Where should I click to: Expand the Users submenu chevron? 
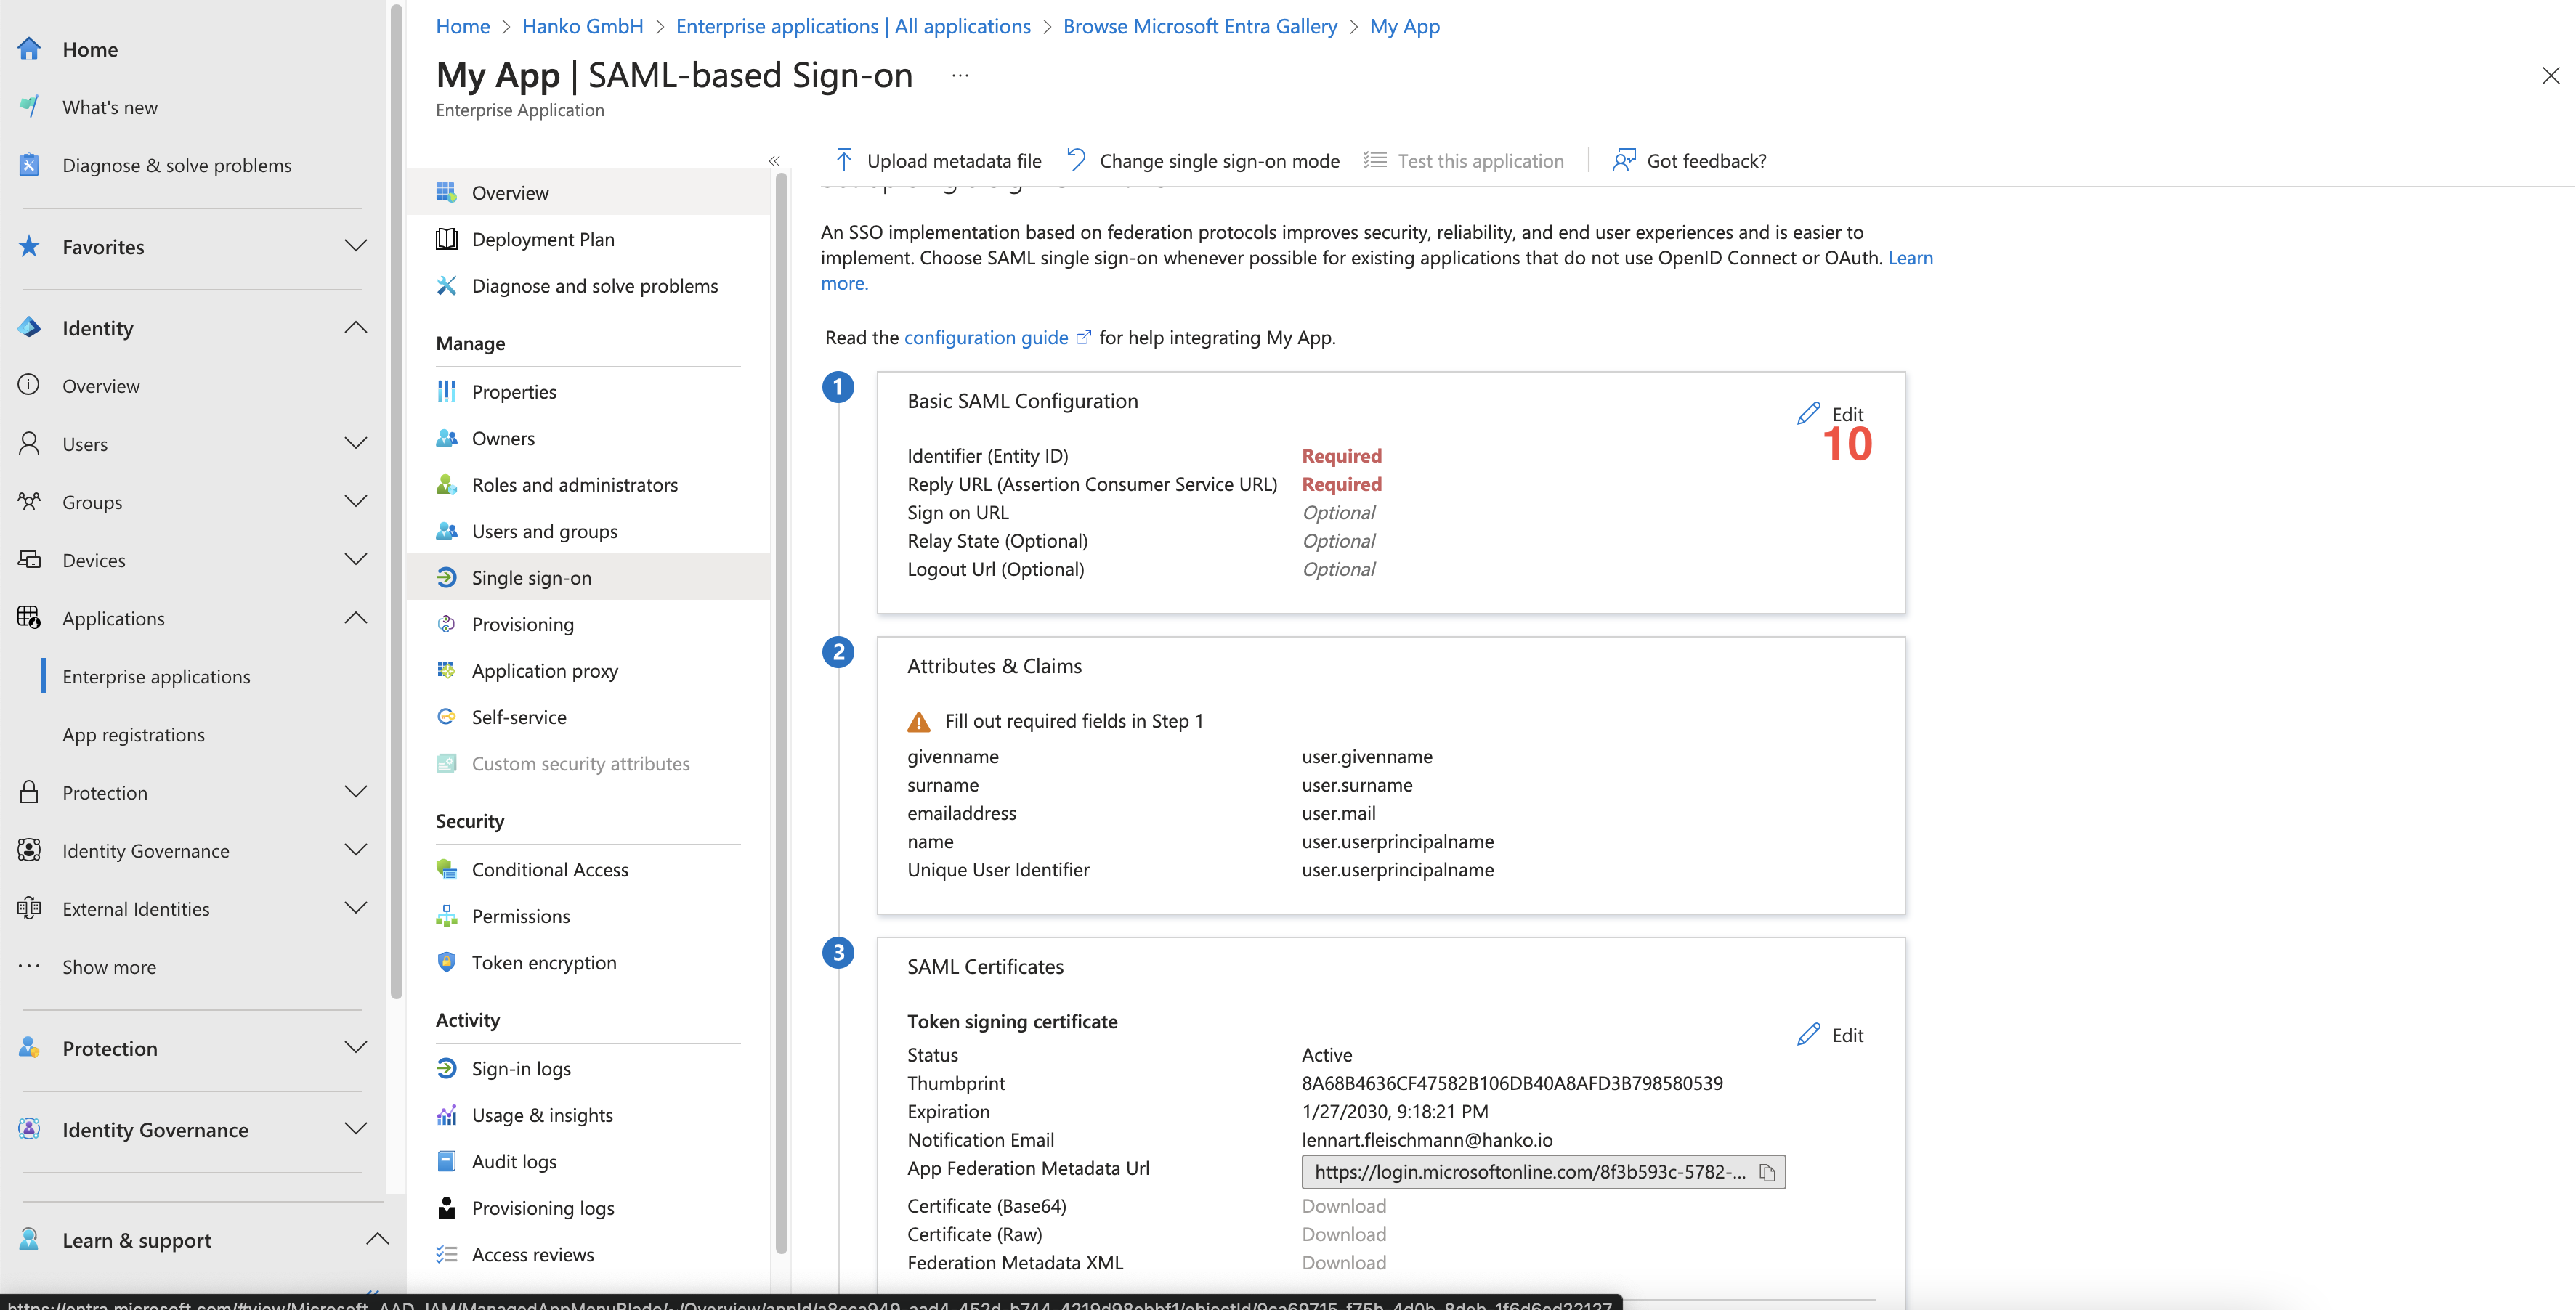pos(355,444)
